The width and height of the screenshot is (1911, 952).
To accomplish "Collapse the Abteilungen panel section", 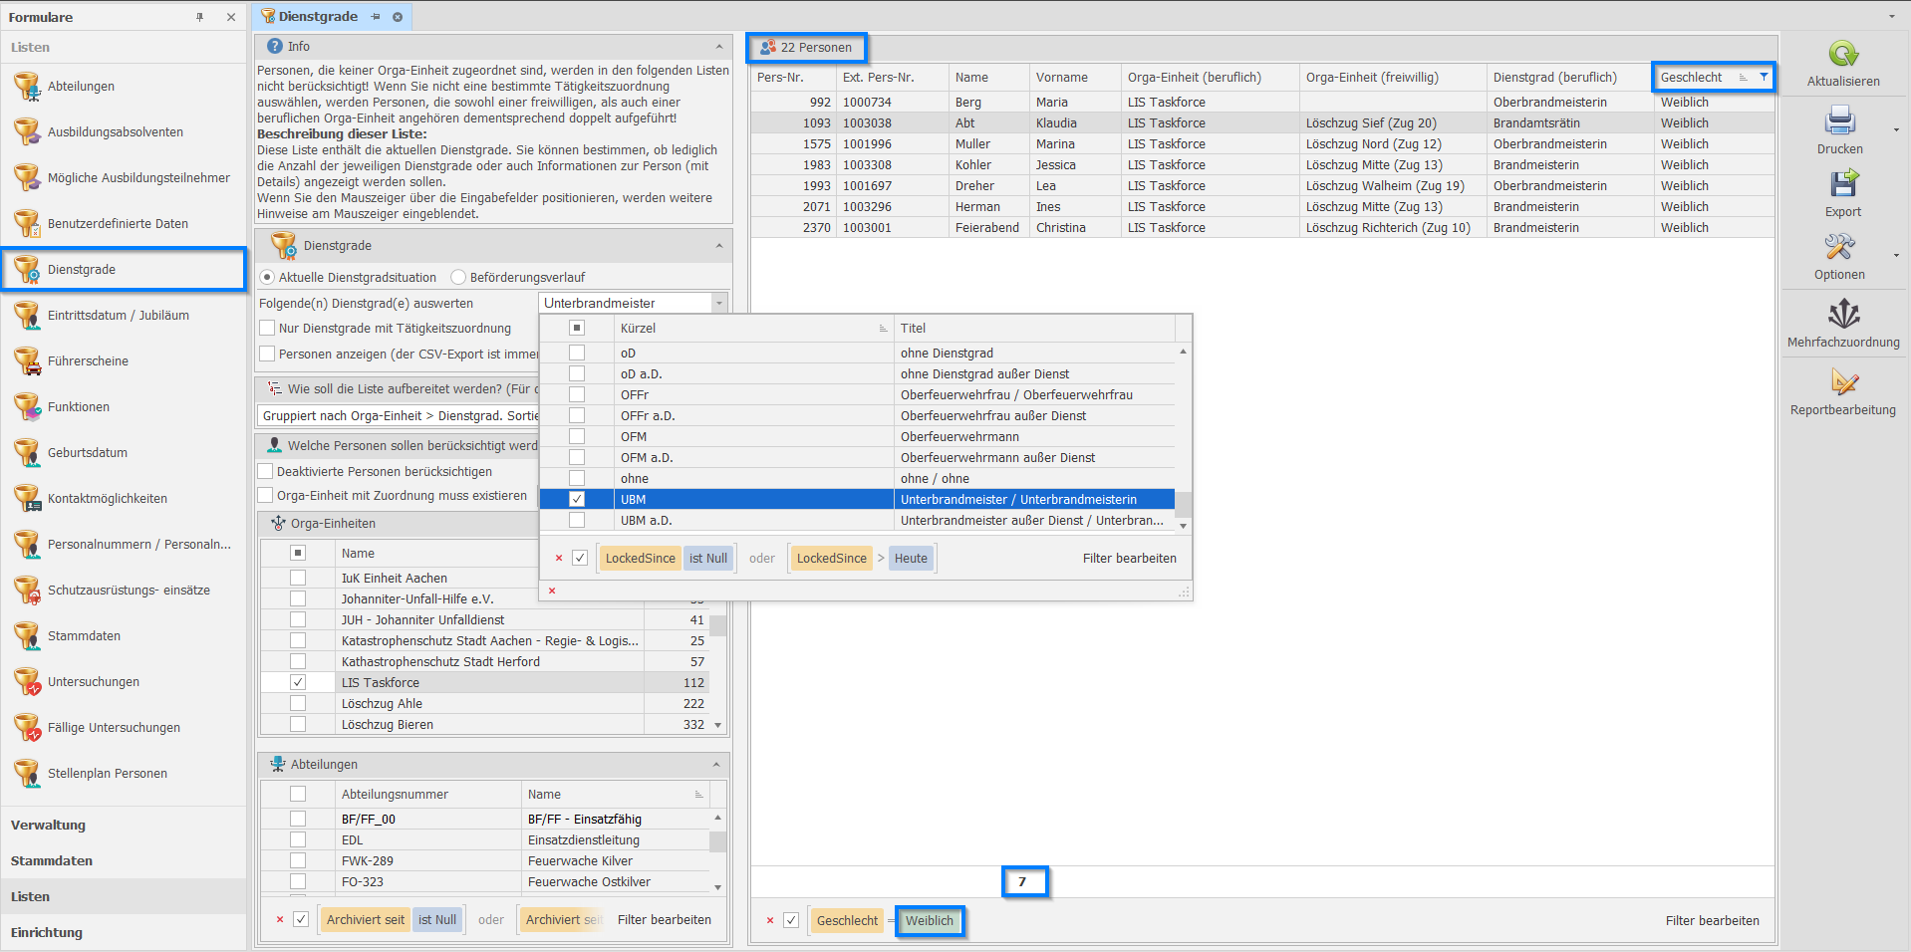I will coord(715,765).
